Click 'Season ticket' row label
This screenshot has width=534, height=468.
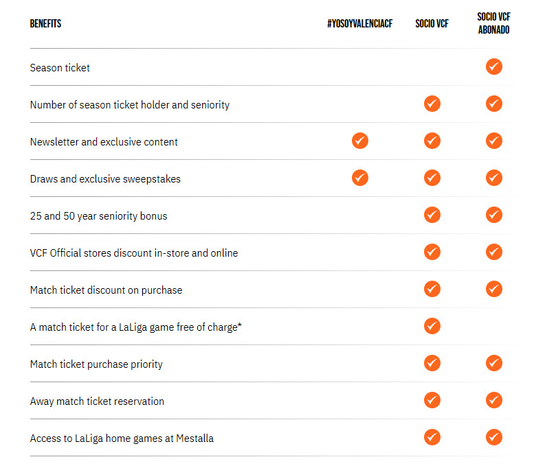60,68
